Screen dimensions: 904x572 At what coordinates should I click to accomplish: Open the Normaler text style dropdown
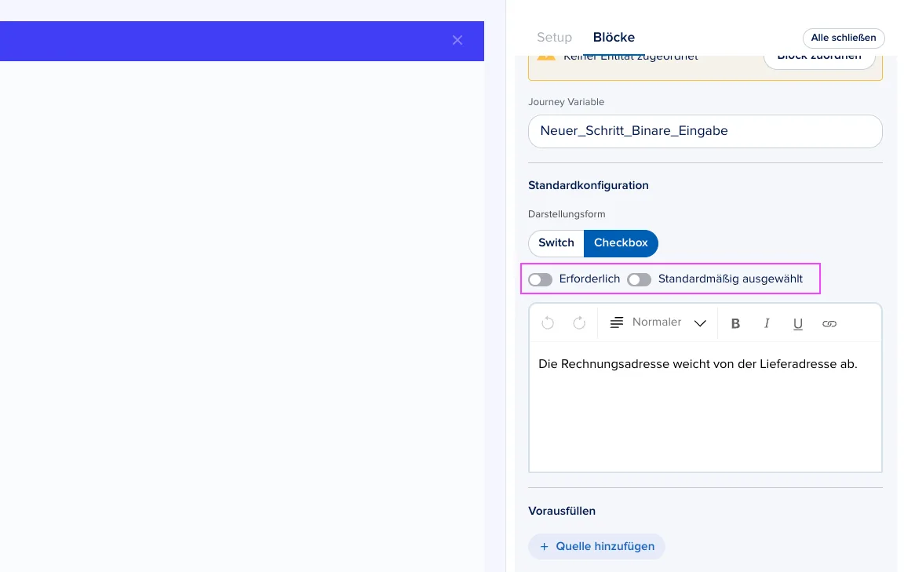(x=669, y=323)
